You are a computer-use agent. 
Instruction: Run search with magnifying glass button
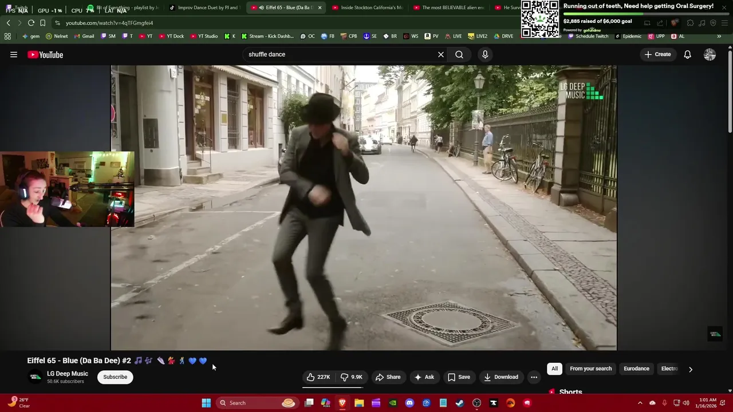click(459, 54)
